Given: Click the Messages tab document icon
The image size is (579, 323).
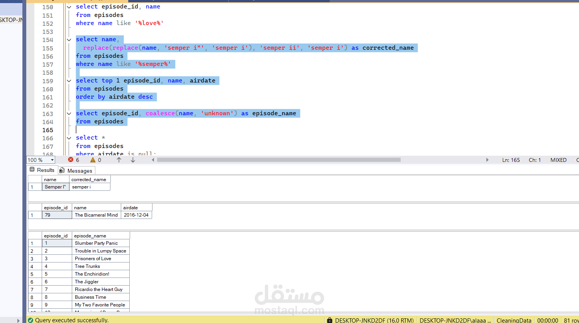Looking at the screenshot, I should pyautogui.click(x=62, y=170).
